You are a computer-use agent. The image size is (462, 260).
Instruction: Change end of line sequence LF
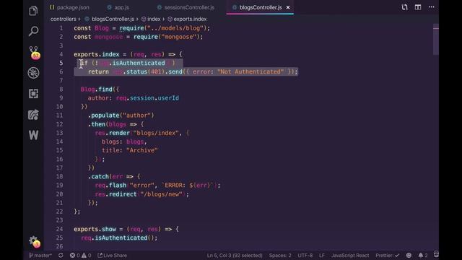point(322,255)
